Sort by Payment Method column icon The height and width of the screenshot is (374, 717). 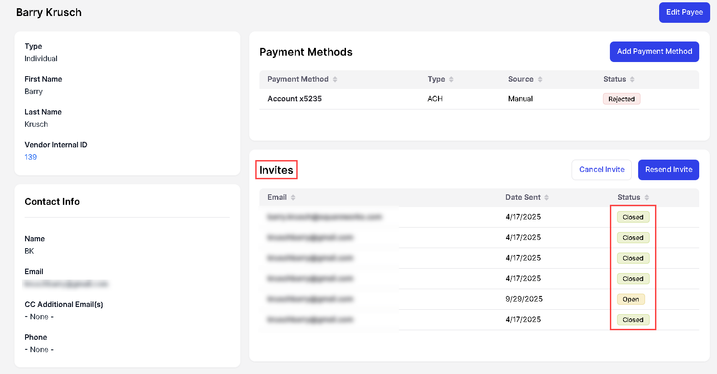pyautogui.click(x=335, y=79)
